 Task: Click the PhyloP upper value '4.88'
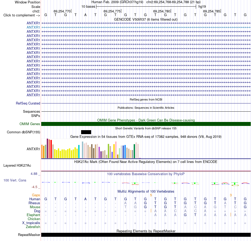click(34, 174)
